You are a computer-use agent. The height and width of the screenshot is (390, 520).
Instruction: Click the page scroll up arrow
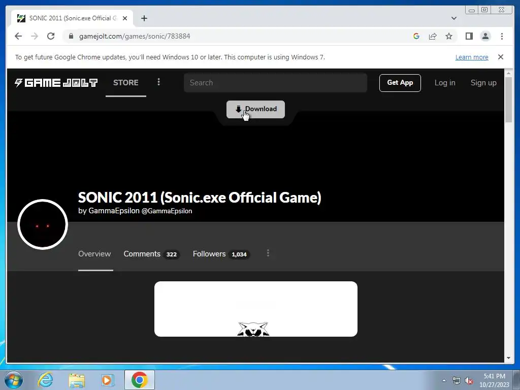pyautogui.click(x=509, y=73)
